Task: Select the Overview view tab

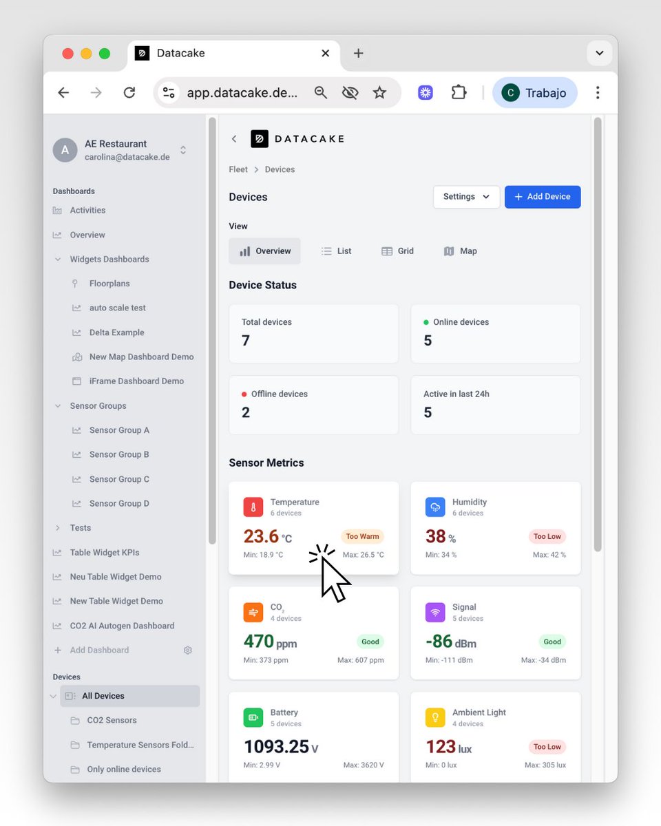Action: point(265,251)
